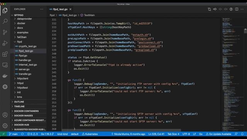Click Ln 326, Col 41 position indicator
The width and height of the screenshot is (247, 139).
click(x=156, y=134)
